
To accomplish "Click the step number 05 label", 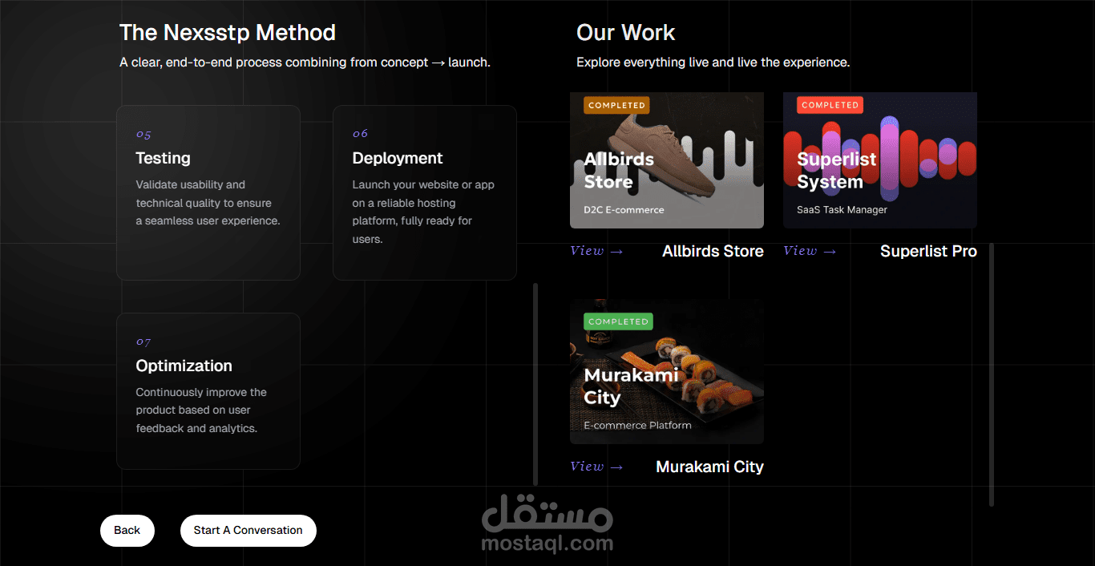I will [143, 134].
